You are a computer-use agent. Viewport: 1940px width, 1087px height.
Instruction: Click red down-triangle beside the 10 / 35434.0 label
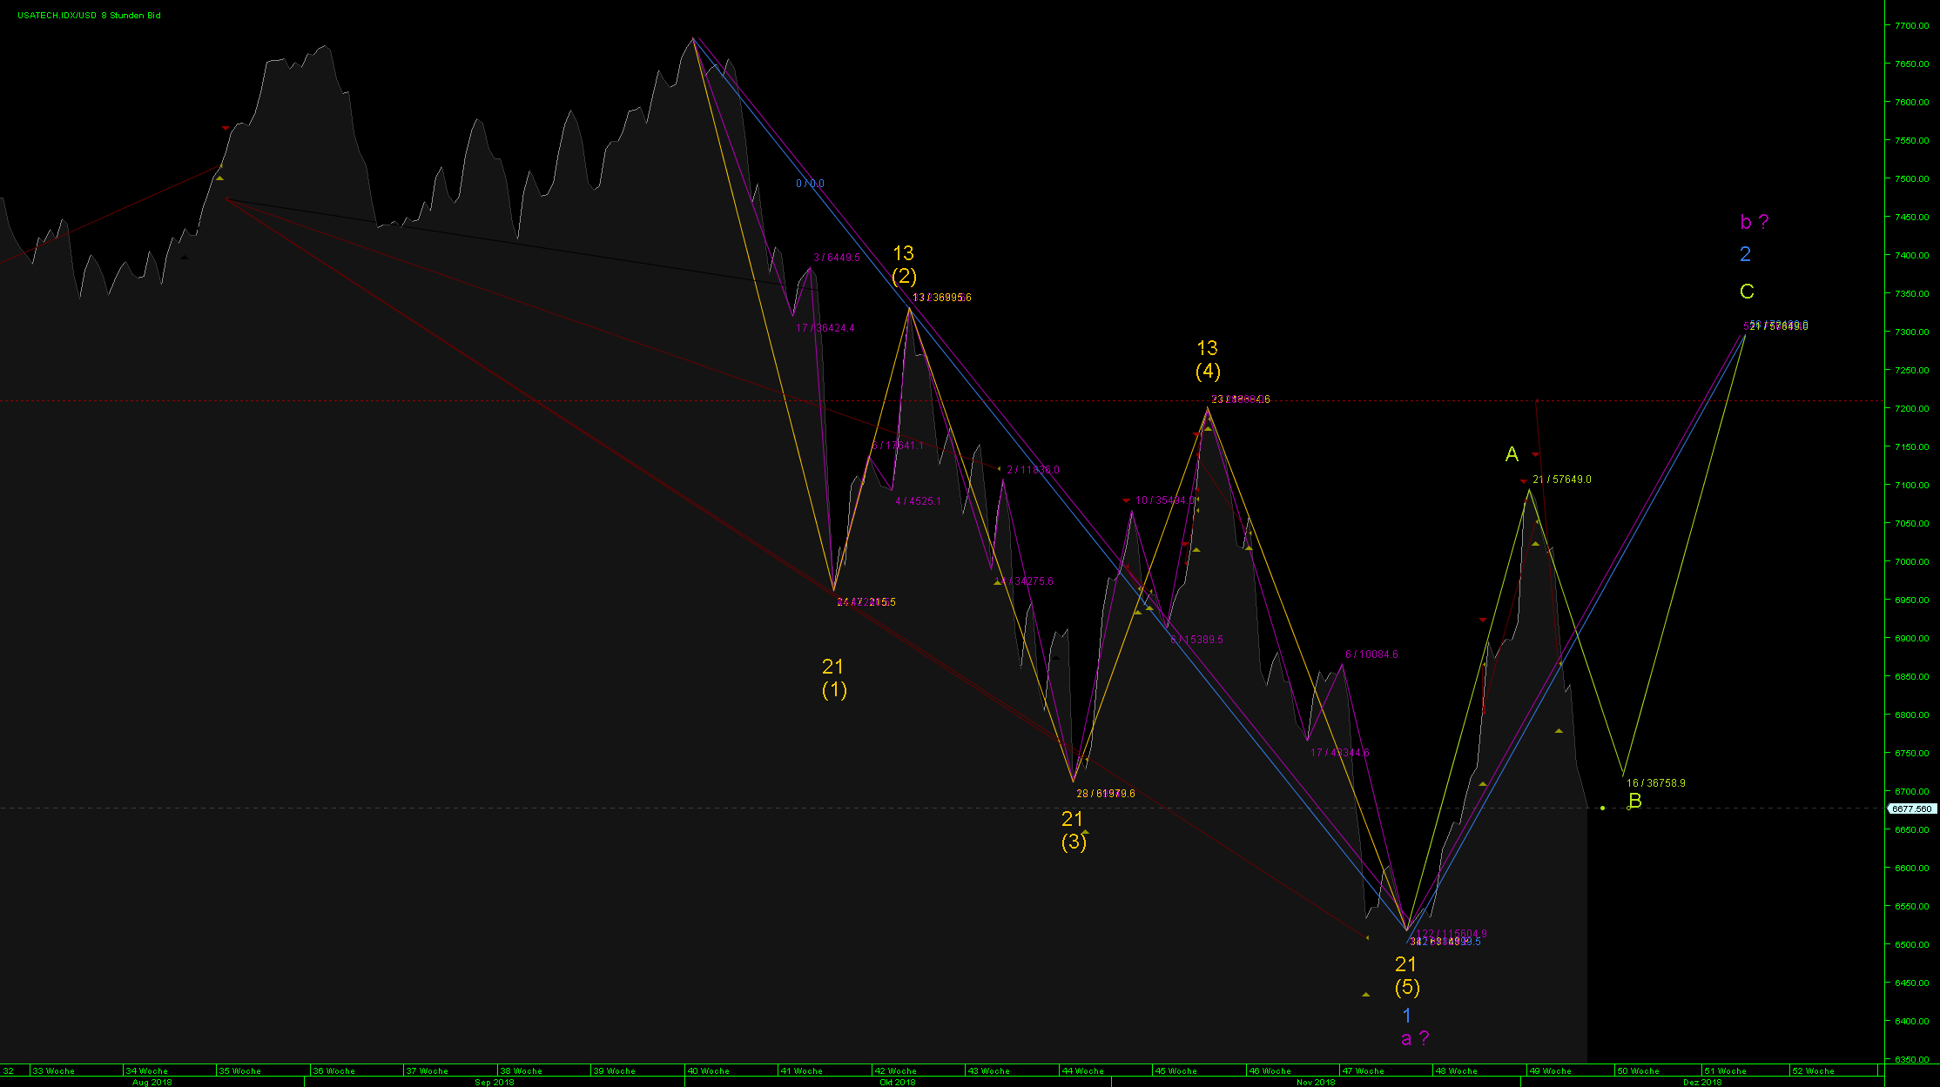point(1126,500)
